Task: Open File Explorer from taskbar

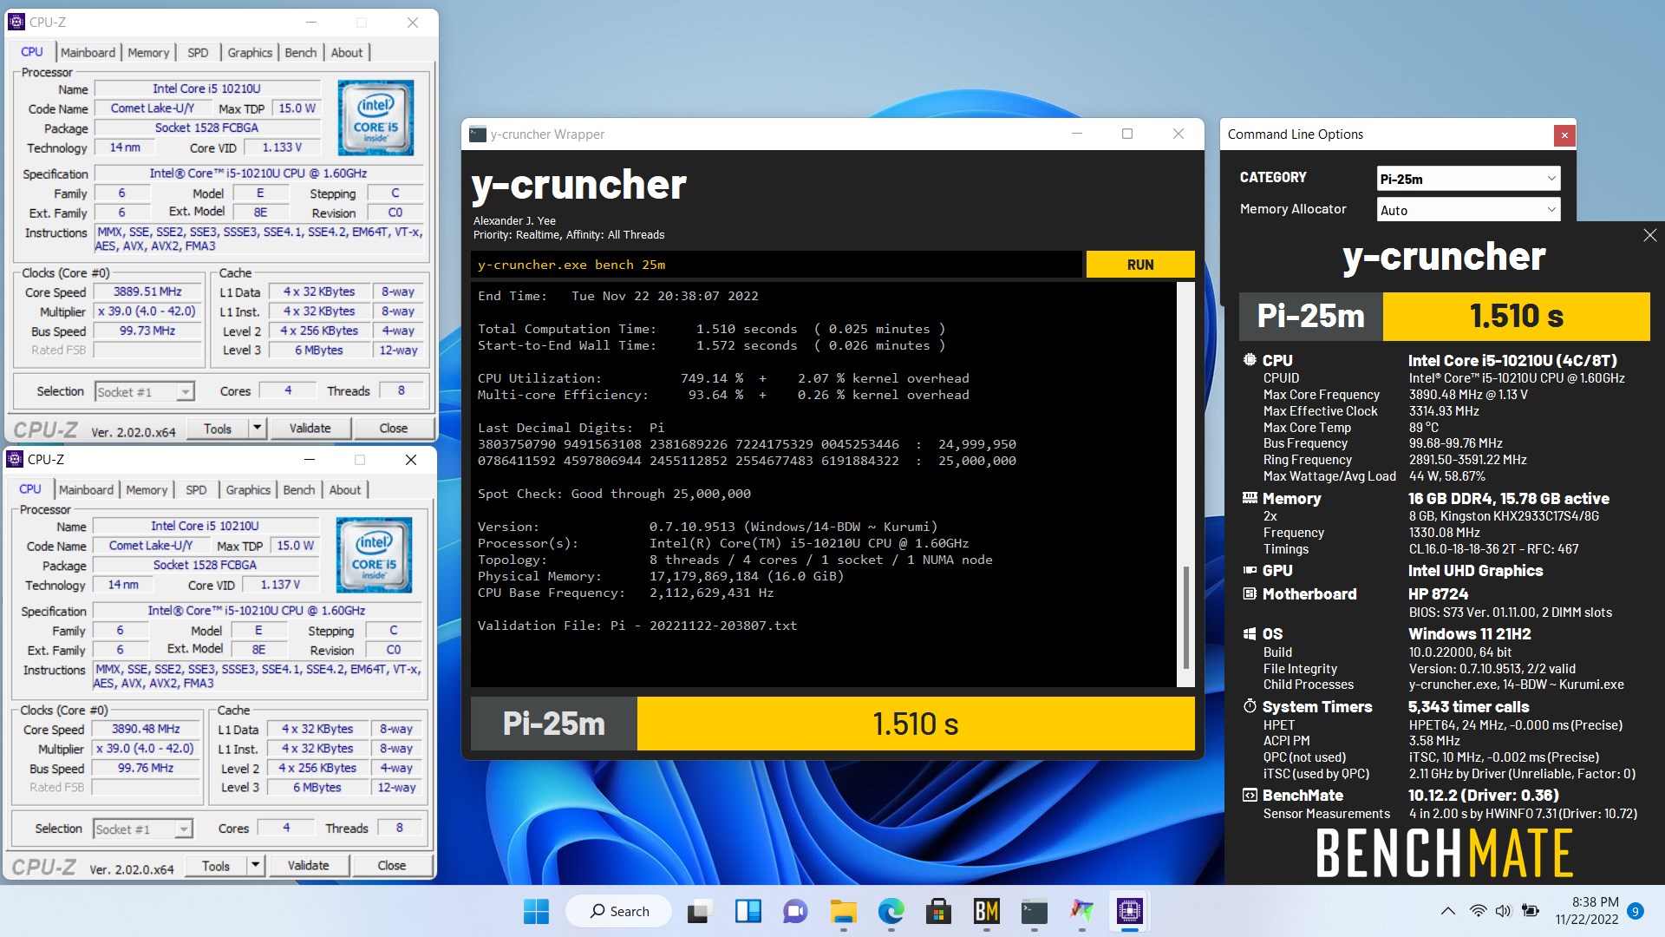Action: [843, 911]
